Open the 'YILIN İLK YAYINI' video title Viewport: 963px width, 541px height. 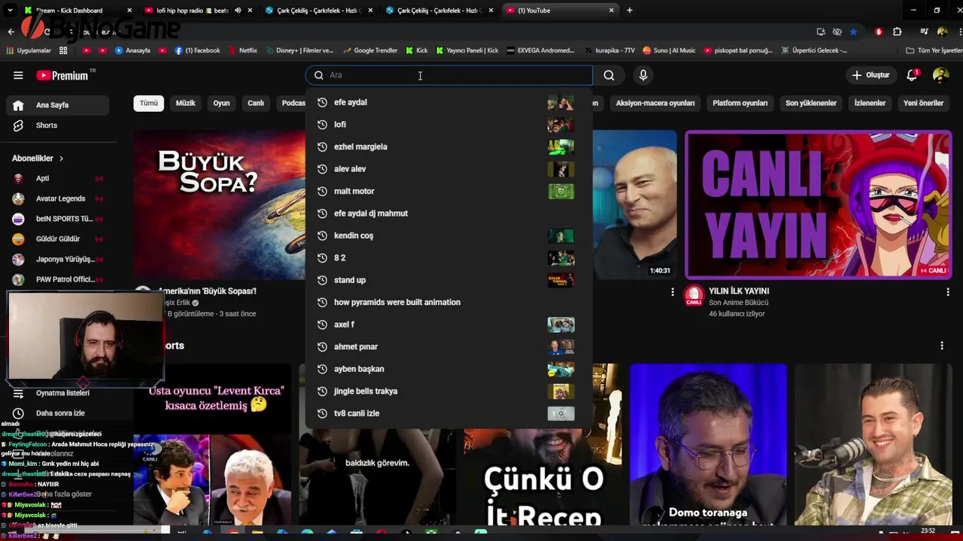pos(739,291)
